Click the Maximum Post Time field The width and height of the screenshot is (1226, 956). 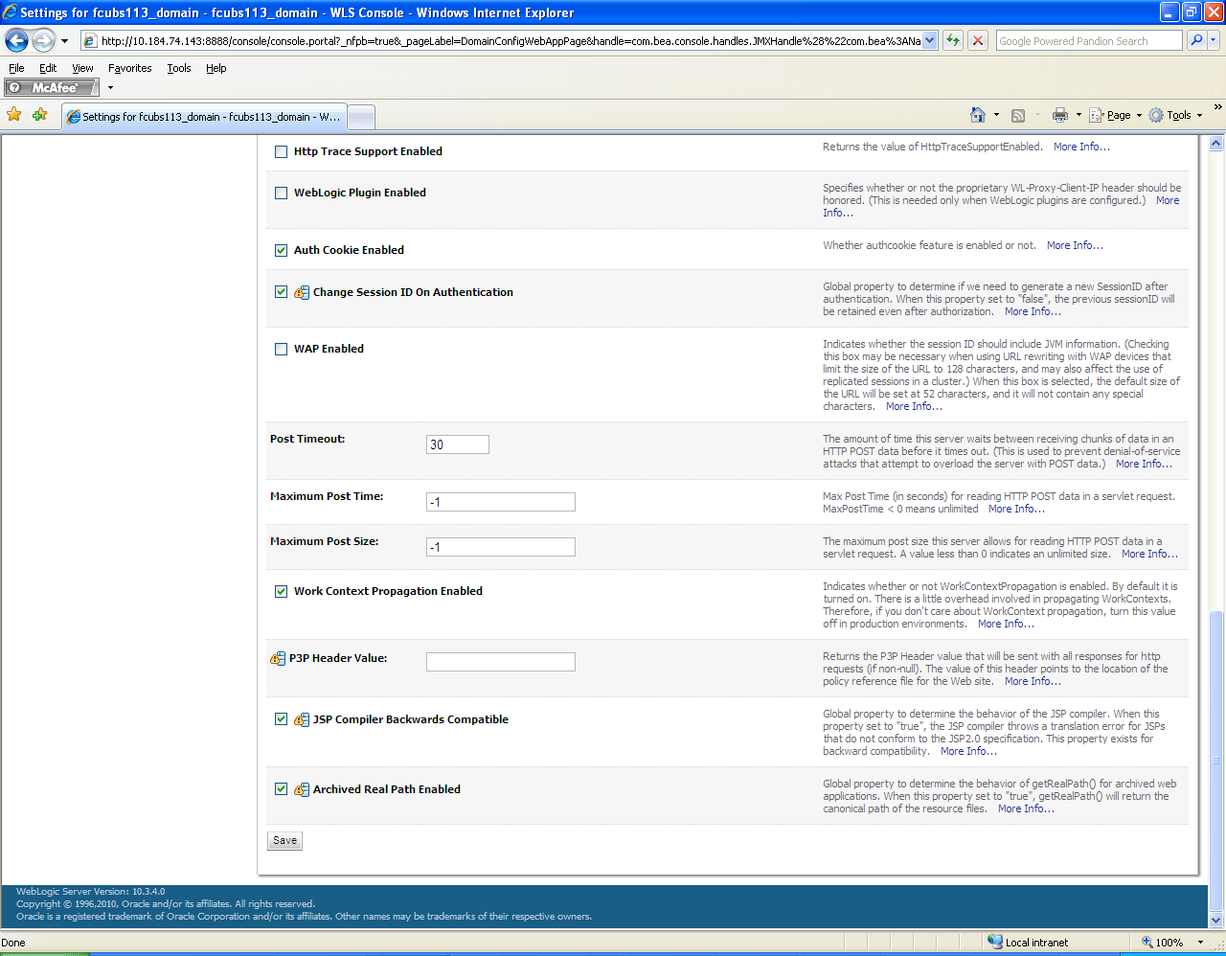click(x=501, y=502)
